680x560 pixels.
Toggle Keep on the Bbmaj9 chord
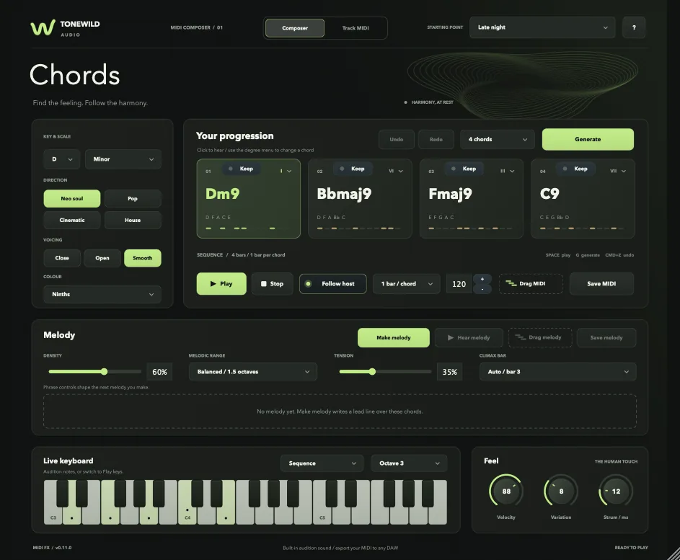[353, 169]
